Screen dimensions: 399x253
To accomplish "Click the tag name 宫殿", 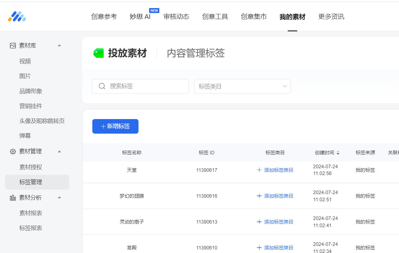I will click(132, 248).
